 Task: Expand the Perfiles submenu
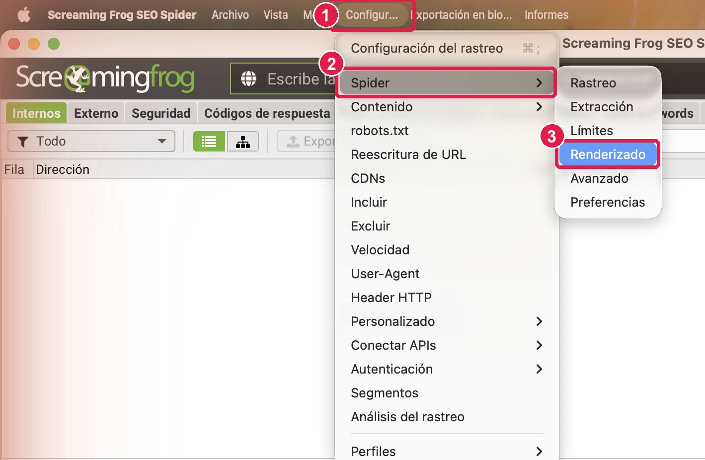point(447,451)
